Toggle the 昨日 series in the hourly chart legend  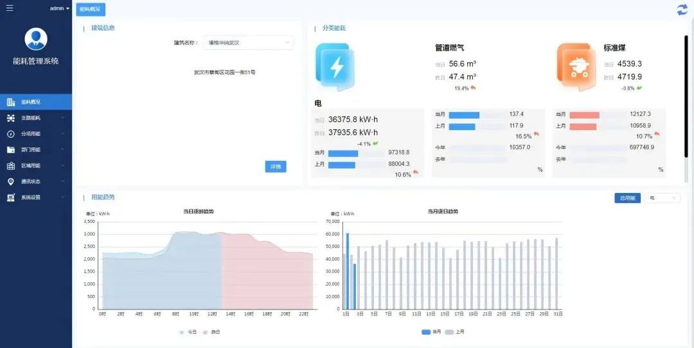tap(211, 332)
